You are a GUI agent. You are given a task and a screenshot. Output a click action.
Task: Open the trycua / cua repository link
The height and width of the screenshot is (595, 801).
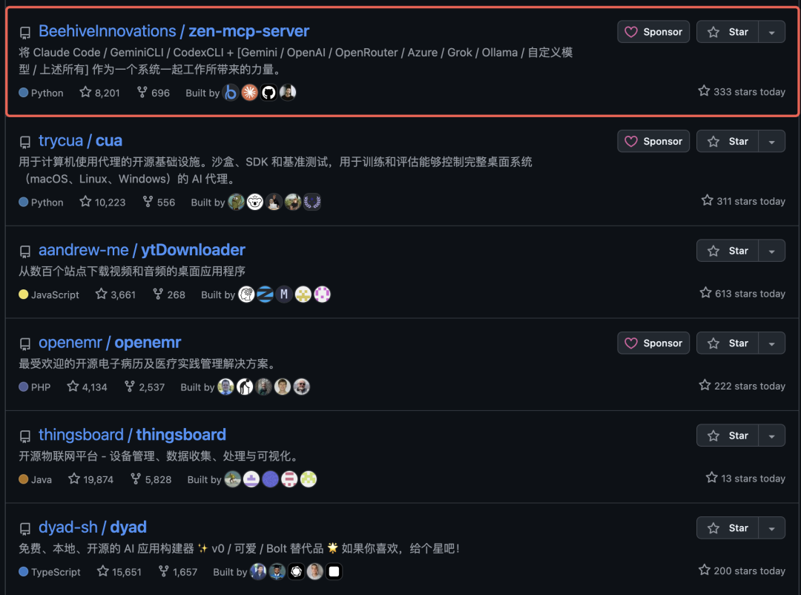coord(80,140)
